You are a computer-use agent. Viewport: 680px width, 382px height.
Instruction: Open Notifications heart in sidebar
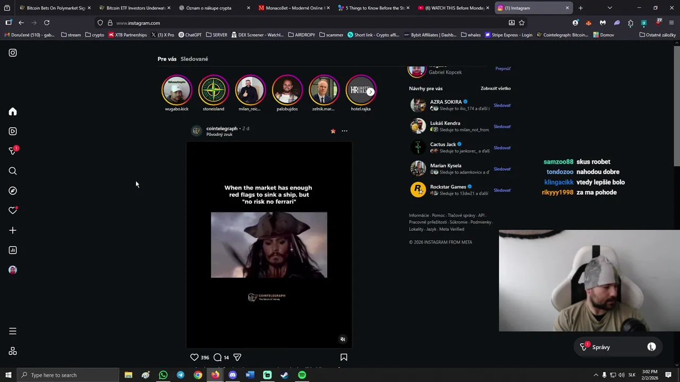13,211
